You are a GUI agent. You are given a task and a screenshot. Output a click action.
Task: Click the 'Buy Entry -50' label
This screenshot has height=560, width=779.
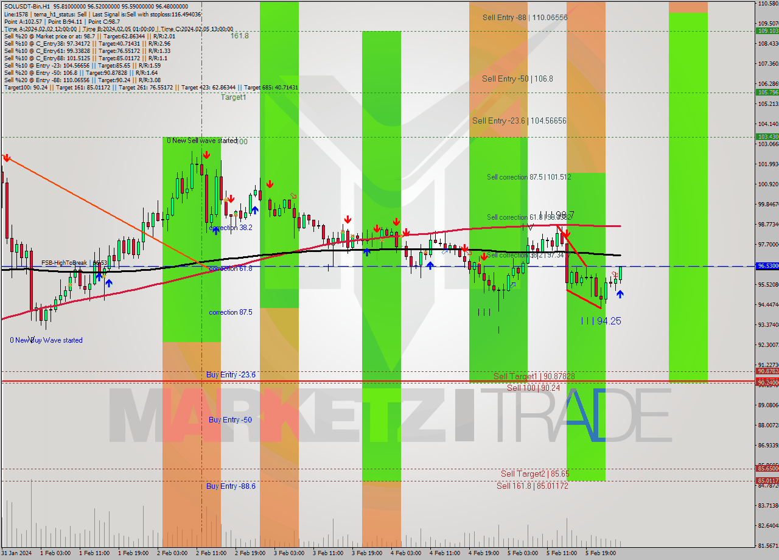(x=230, y=420)
